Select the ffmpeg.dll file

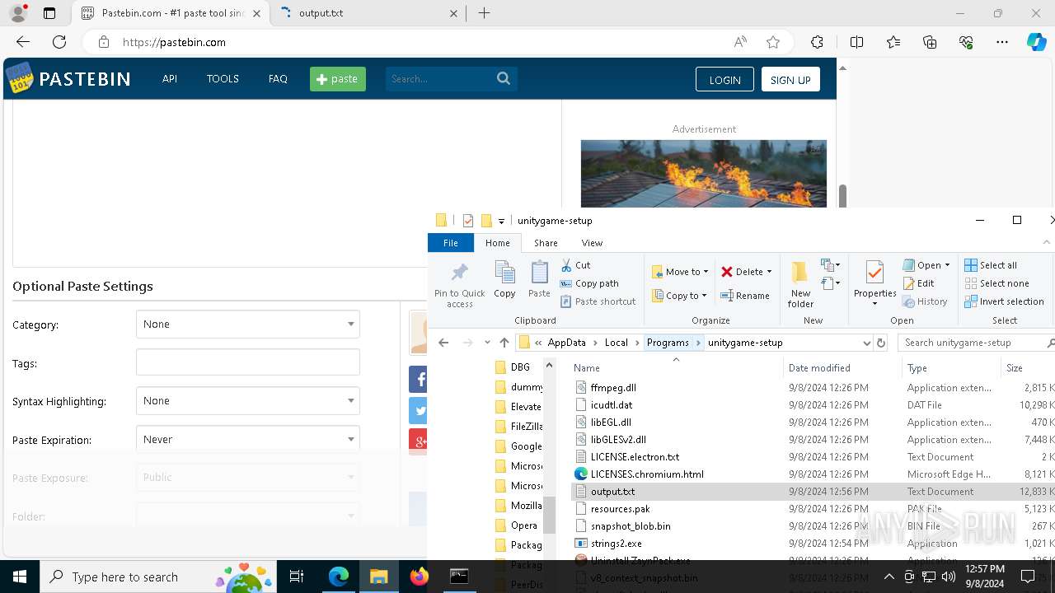[613, 388]
